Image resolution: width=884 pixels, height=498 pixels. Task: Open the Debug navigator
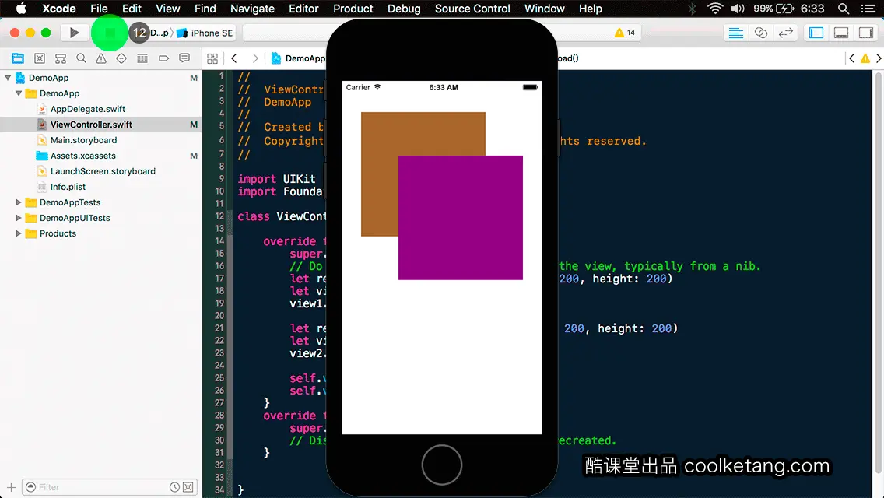point(142,58)
